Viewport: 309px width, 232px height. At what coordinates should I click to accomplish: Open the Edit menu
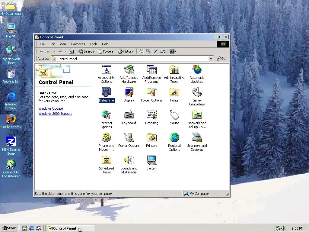[x=52, y=44]
